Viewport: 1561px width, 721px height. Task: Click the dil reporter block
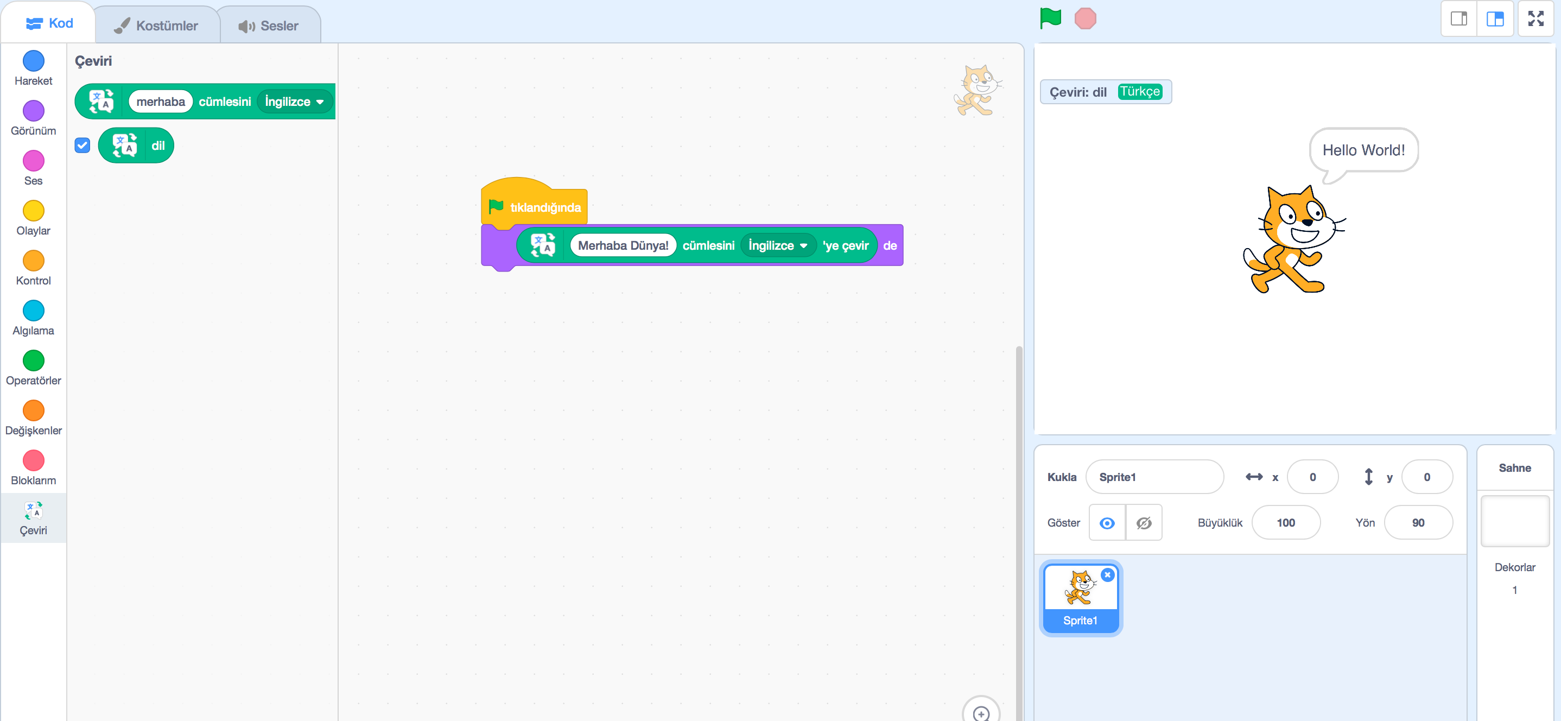point(136,146)
